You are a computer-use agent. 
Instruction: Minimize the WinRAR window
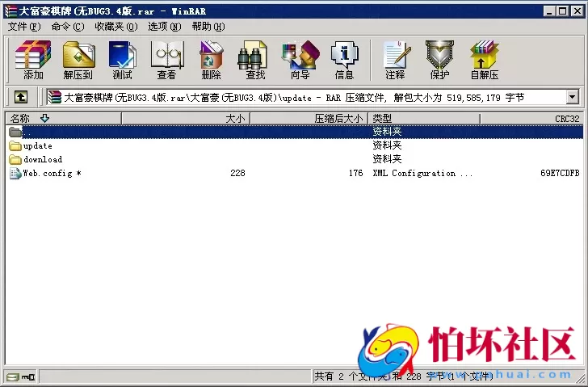[x=549, y=11]
